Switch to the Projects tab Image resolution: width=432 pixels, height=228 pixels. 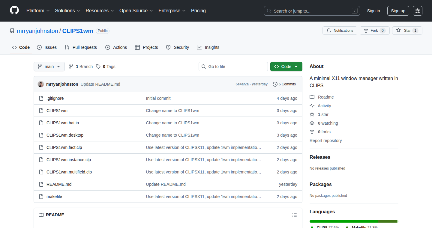pos(146,47)
